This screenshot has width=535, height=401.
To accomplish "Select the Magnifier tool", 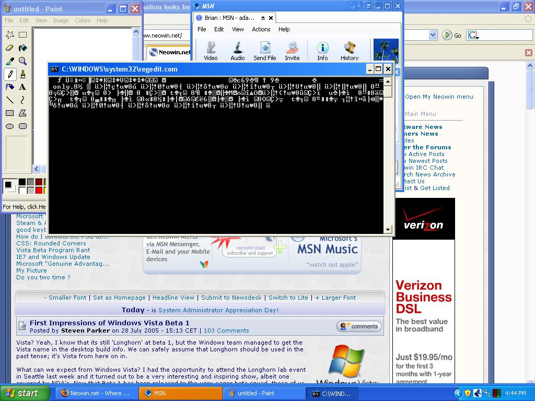I will click(23, 61).
